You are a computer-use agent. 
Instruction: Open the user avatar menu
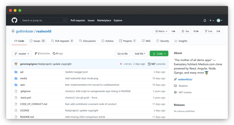click(x=219, y=20)
